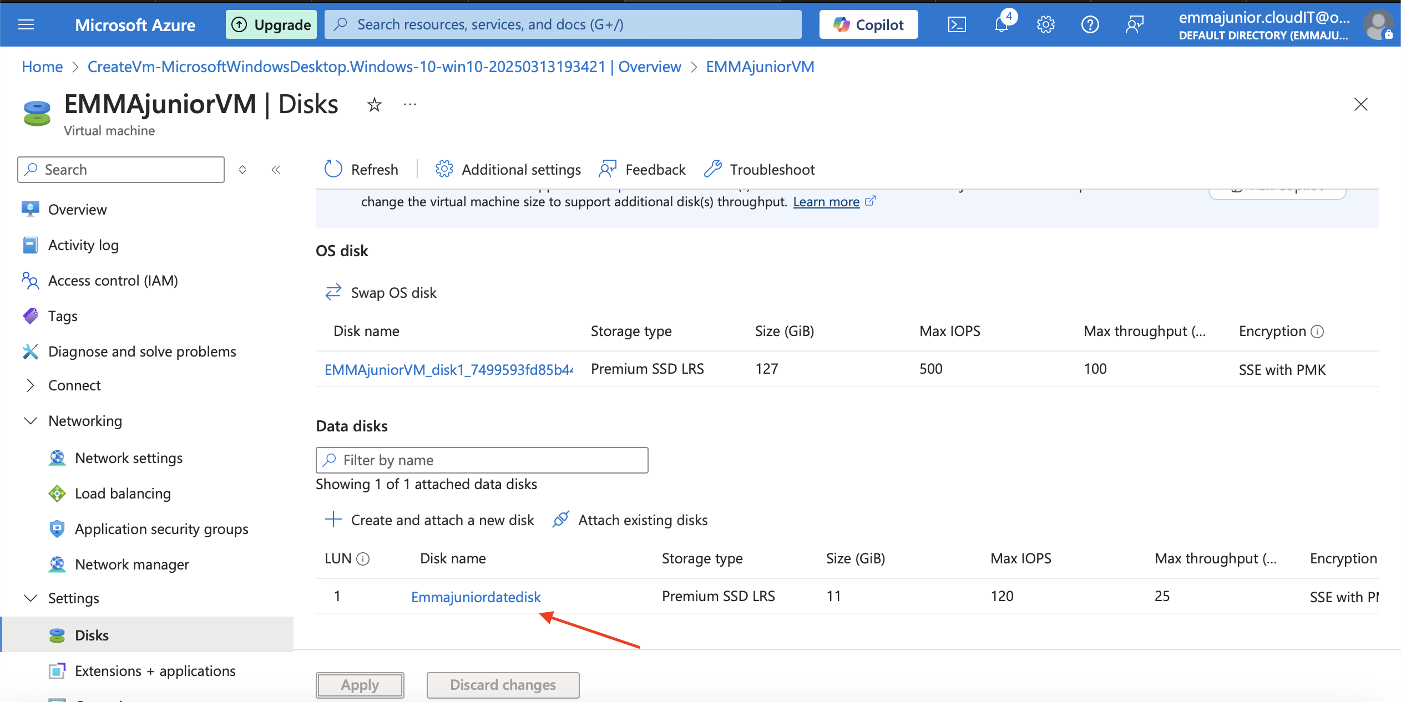This screenshot has width=1401, height=702.
Task: Open Load balancing
Action: (x=123, y=494)
